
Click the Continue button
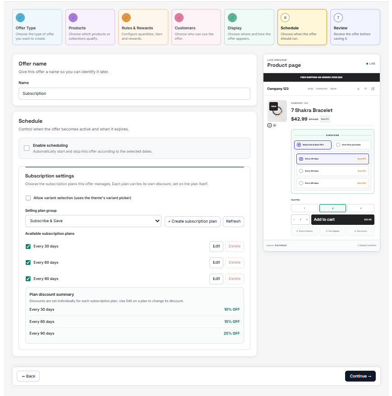360,376
